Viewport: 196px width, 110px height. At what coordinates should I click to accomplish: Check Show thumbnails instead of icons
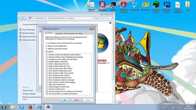click(47, 78)
